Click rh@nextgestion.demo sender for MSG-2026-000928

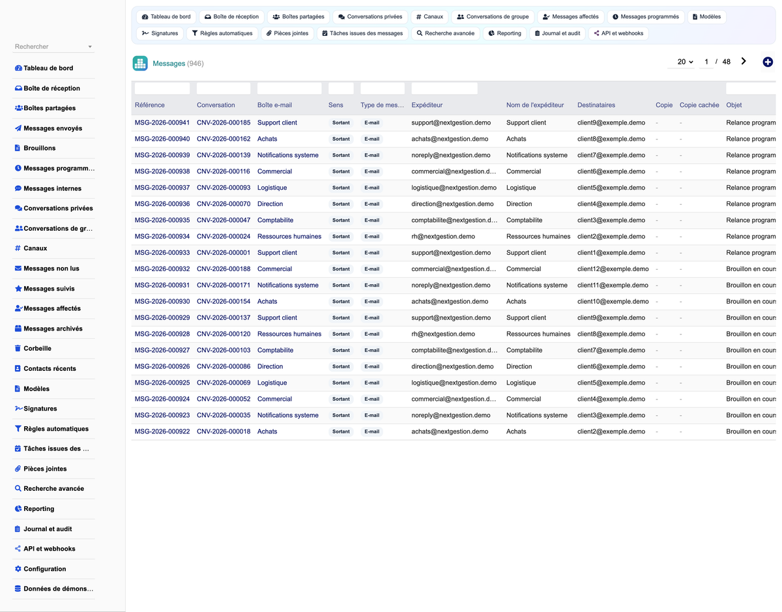(443, 334)
